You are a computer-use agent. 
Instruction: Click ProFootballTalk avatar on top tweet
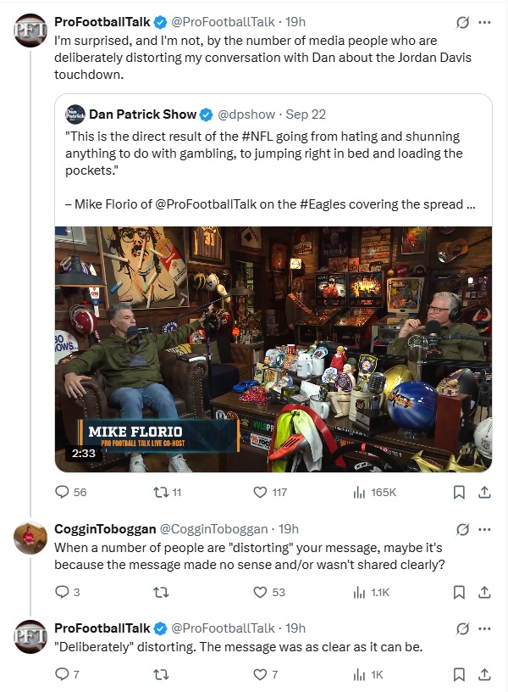pos(31,31)
